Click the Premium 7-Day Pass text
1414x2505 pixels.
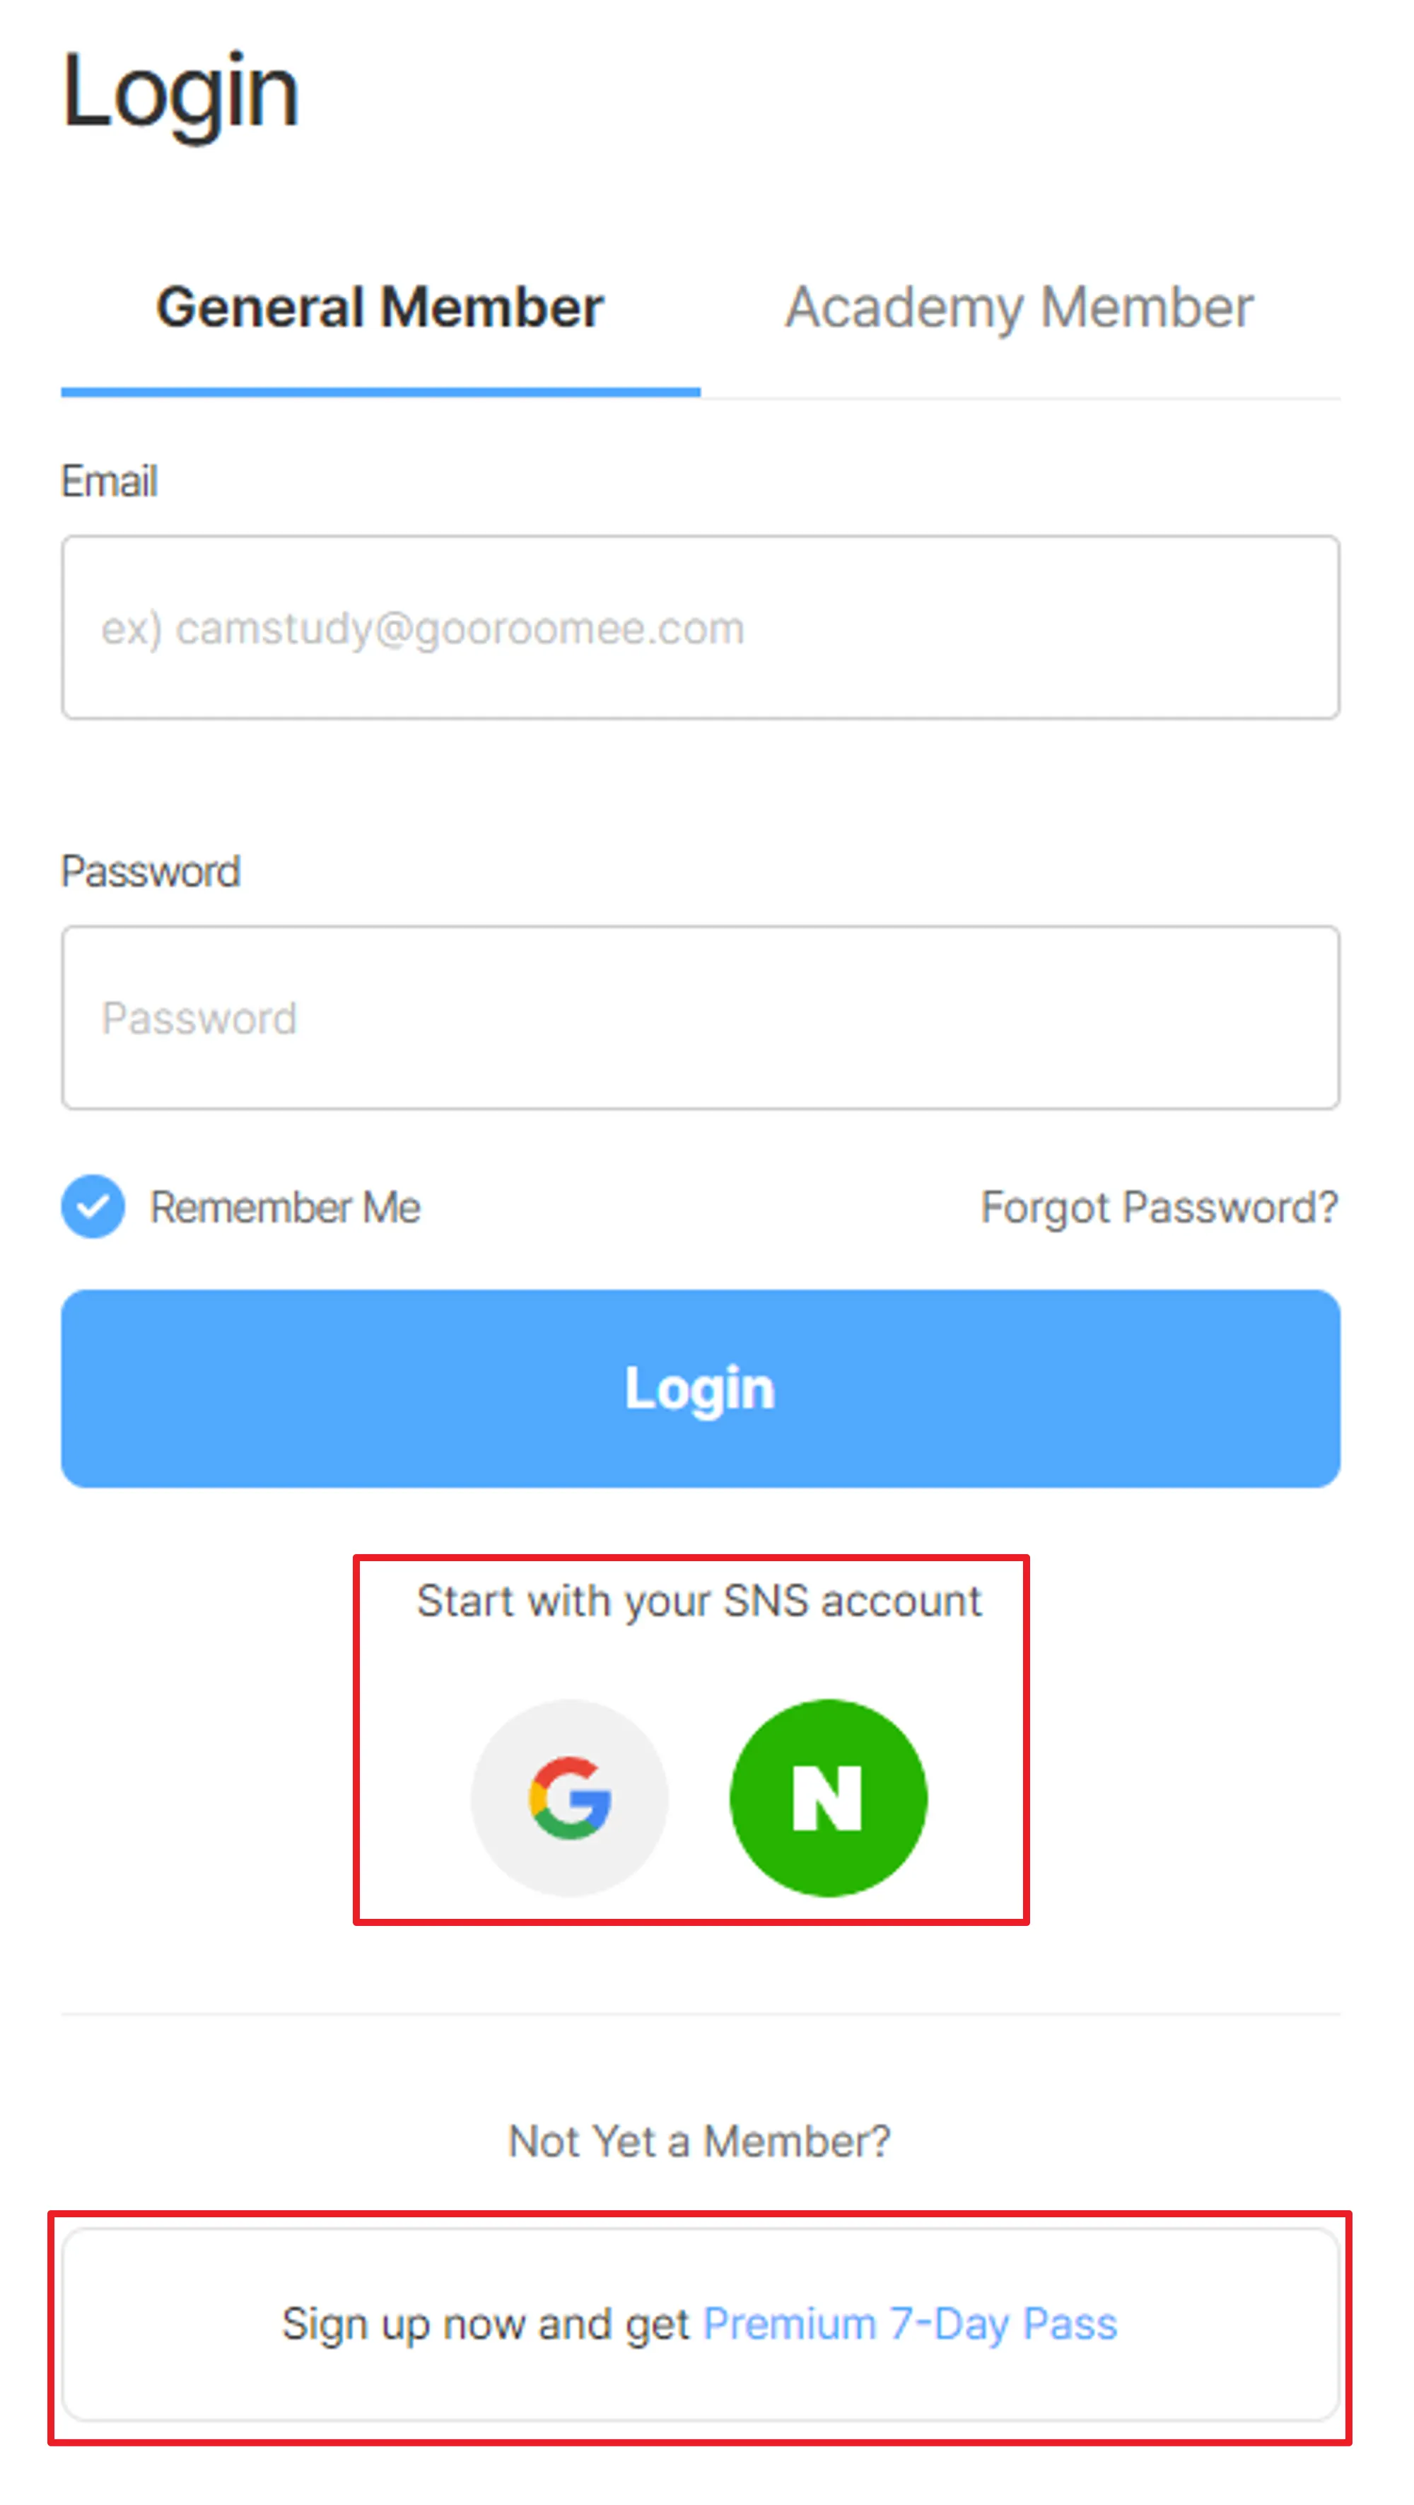coord(910,2324)
